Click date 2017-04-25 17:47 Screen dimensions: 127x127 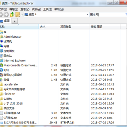click(x=102, y=65)
